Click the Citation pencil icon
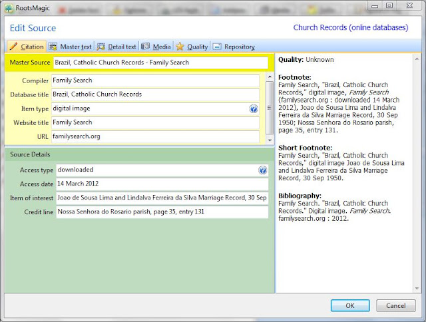Screen dimensions: 426x322 pyautogui.click(x=13, y=47)
